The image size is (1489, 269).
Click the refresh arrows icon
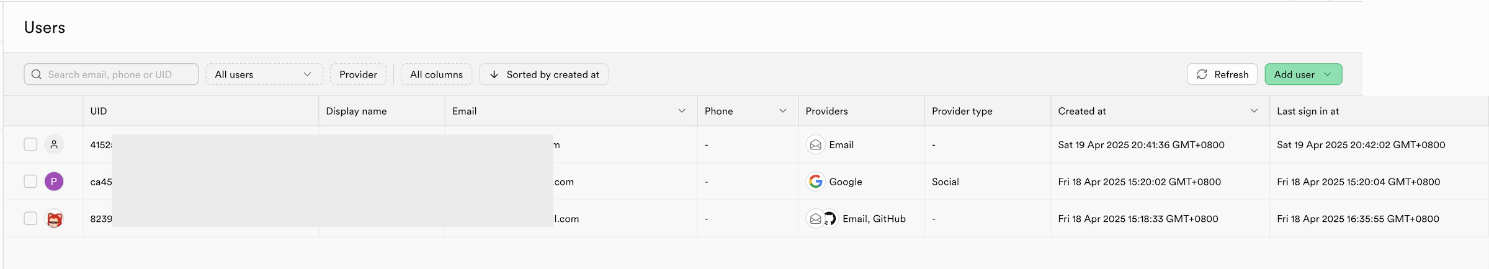[x=1202, y=74]
